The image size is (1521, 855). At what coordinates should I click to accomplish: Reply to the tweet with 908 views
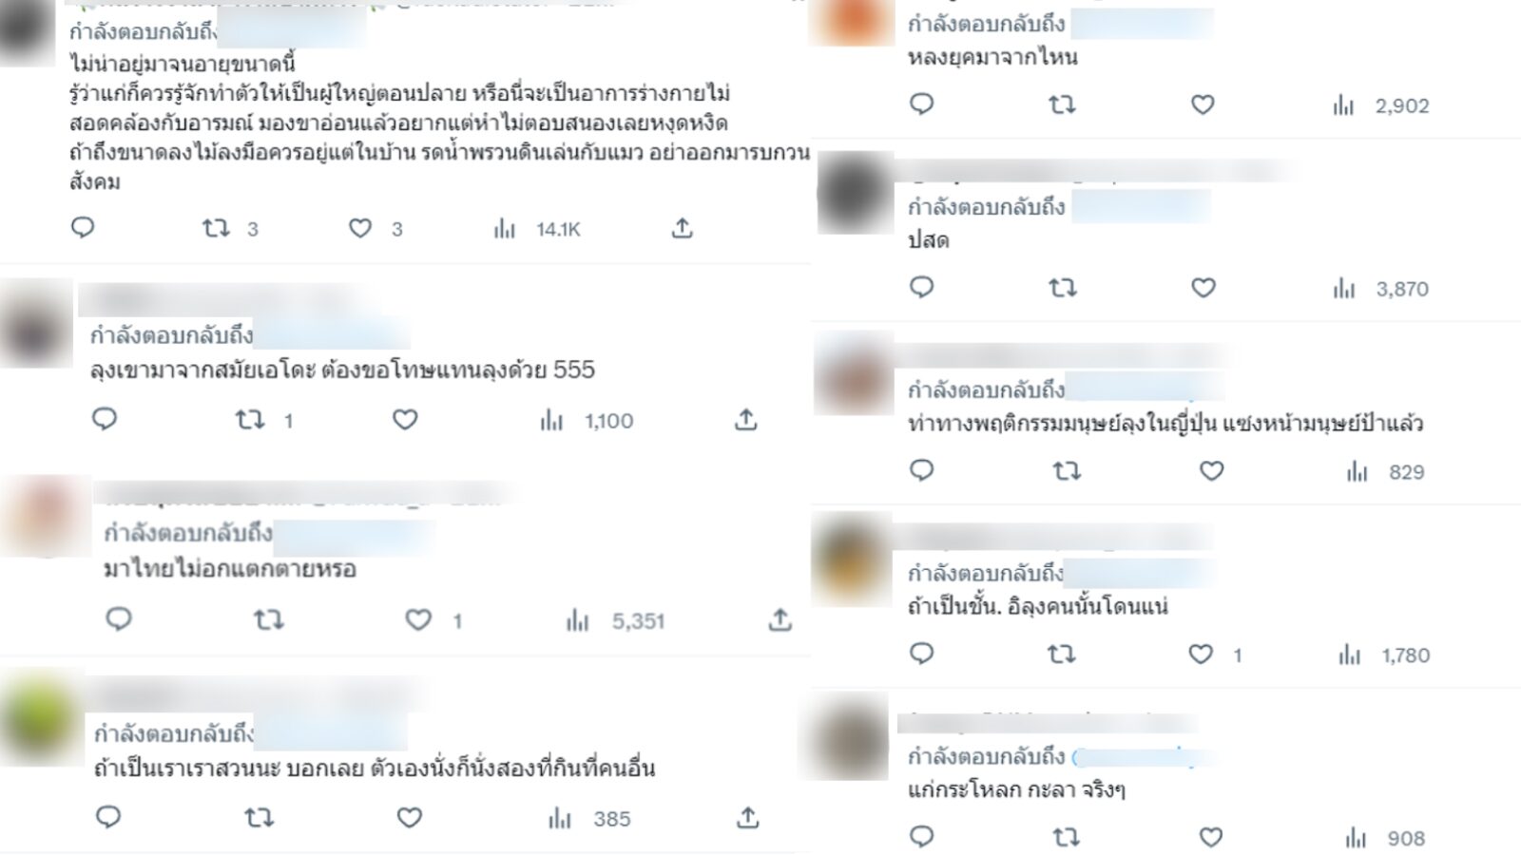(922, 837)
